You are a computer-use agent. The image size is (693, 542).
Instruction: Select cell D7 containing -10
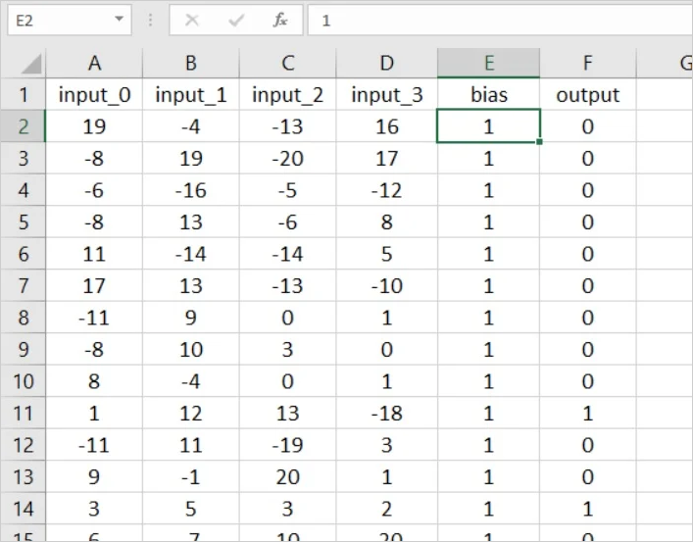coord(387,285)
